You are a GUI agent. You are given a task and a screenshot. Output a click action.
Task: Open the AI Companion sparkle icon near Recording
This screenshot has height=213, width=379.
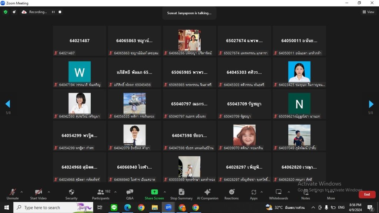(x=14, y=12)
